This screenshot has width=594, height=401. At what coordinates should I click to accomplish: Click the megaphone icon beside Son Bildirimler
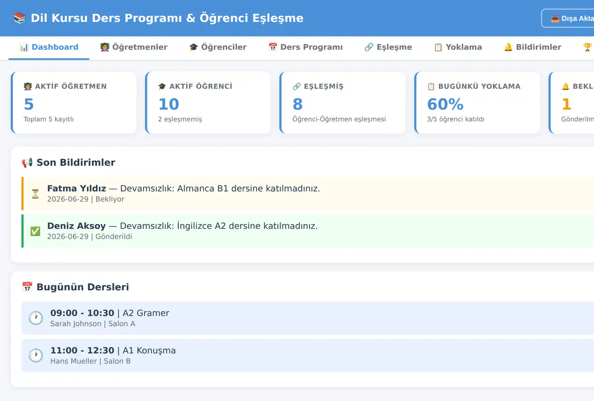(x=27, y=163)
